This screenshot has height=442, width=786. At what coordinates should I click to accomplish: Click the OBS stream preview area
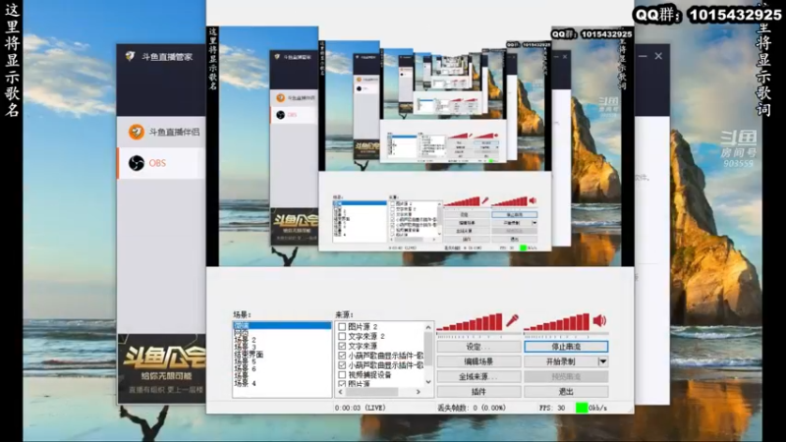pyautogui.click(x=421, y=146)
